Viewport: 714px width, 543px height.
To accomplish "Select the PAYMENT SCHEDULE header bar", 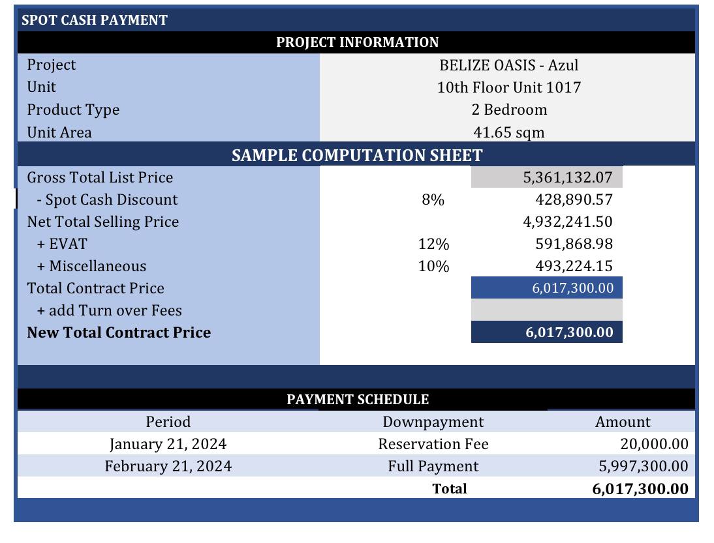I will click(x=356, y=400).
